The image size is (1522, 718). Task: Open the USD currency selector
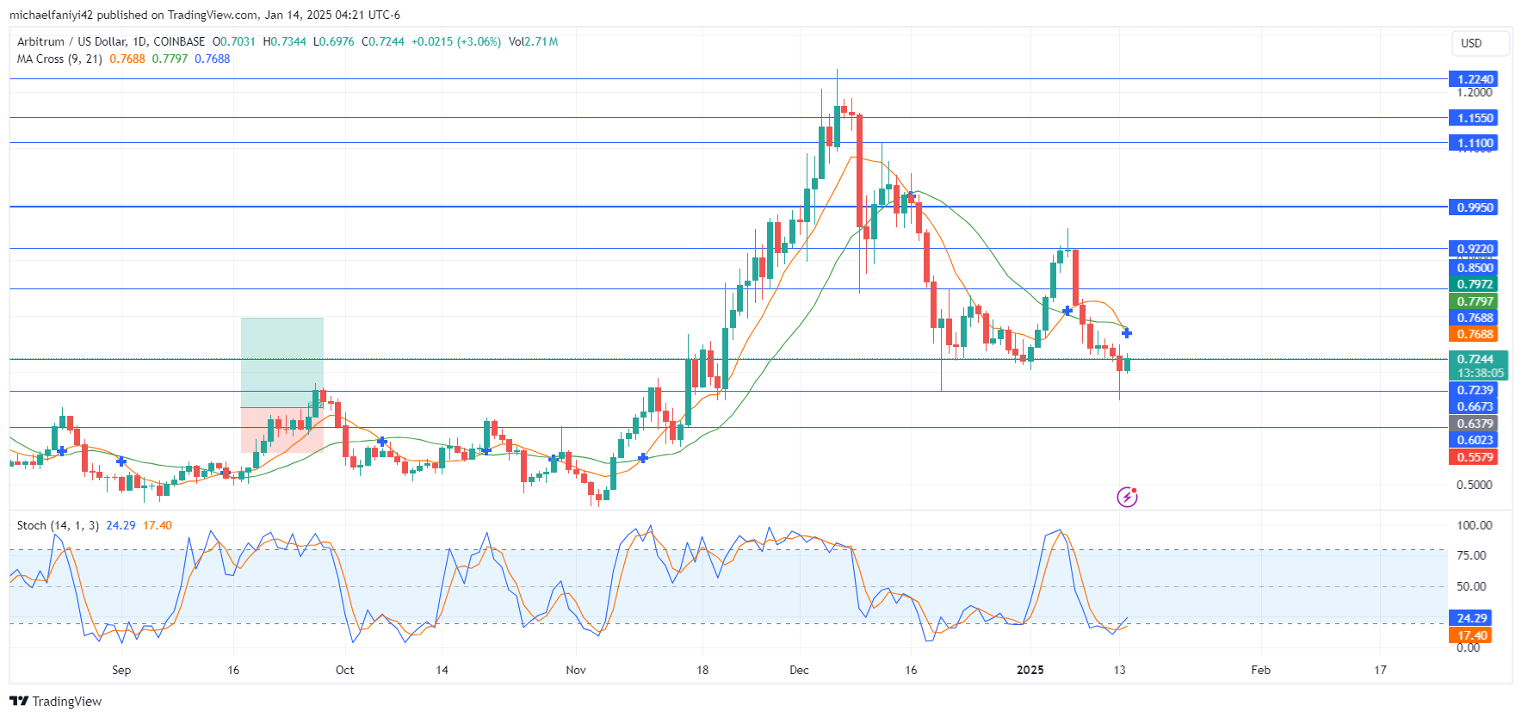[1481, 43]
